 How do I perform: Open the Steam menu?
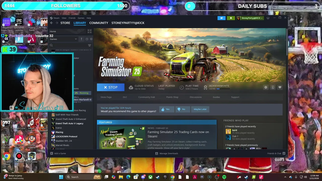click(x=56, y=18)
